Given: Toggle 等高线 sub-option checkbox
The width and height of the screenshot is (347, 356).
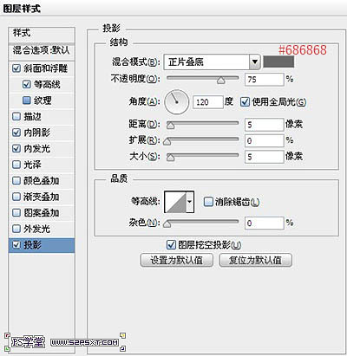Looking at the screenshot, I should tap(27, 84).
